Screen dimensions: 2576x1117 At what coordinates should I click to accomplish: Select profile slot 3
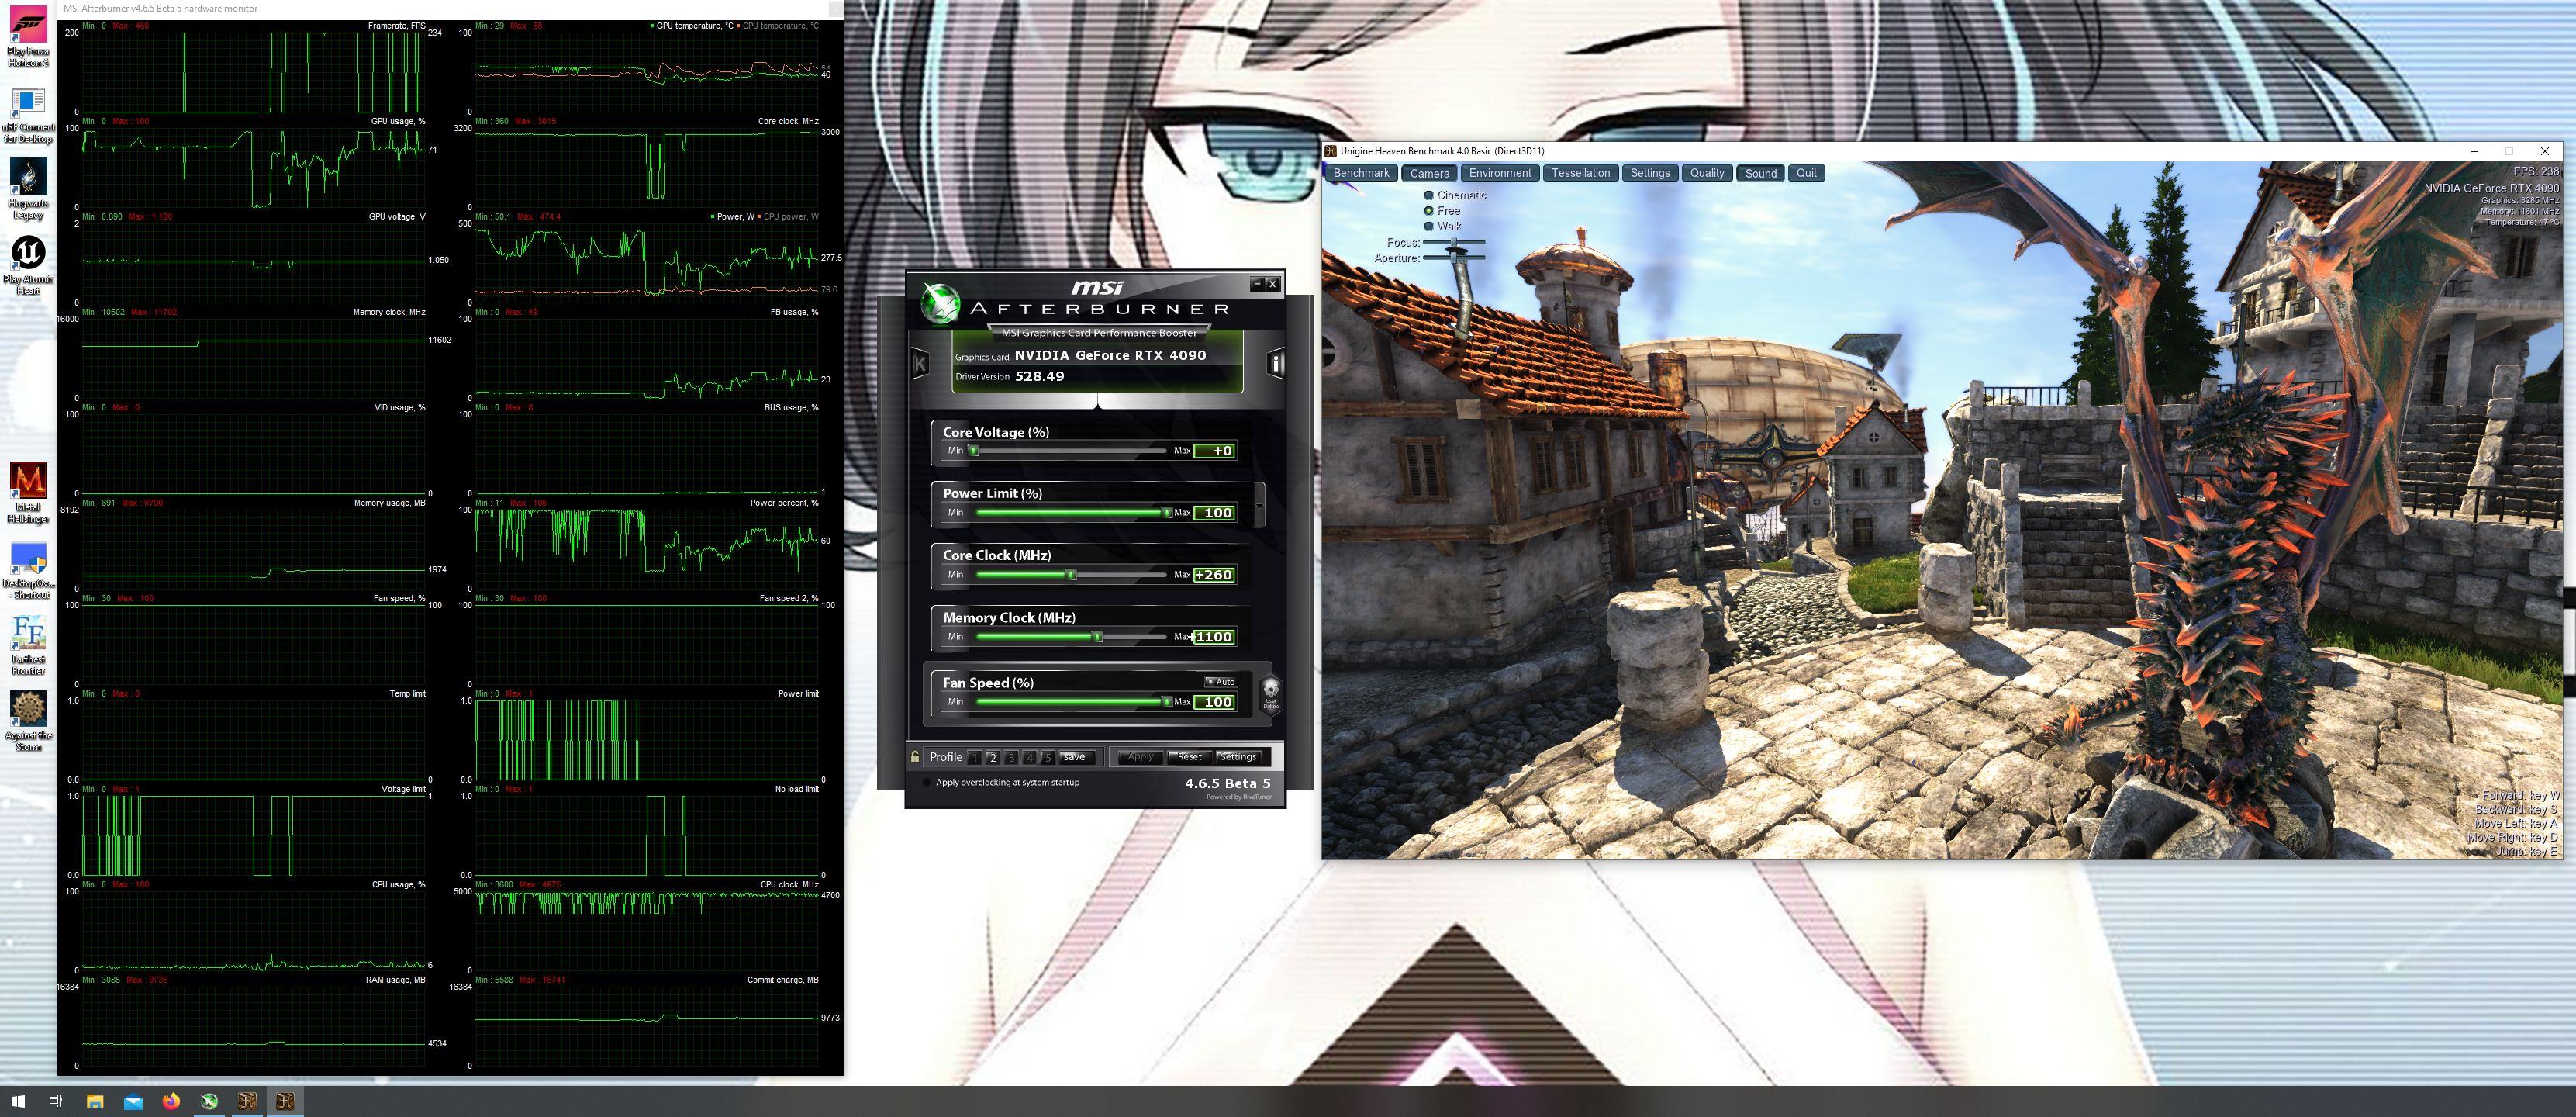click(1011, 757)
